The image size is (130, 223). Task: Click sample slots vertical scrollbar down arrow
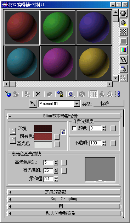pos(116,78)
